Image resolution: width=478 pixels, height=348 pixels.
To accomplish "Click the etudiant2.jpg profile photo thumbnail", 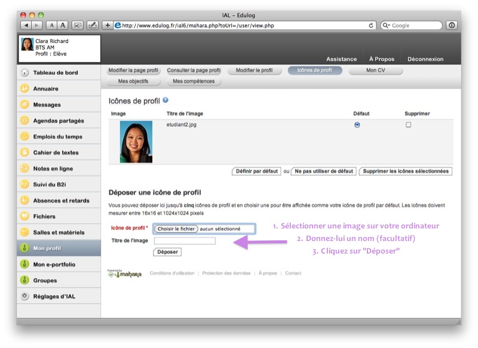I will 136,142.
